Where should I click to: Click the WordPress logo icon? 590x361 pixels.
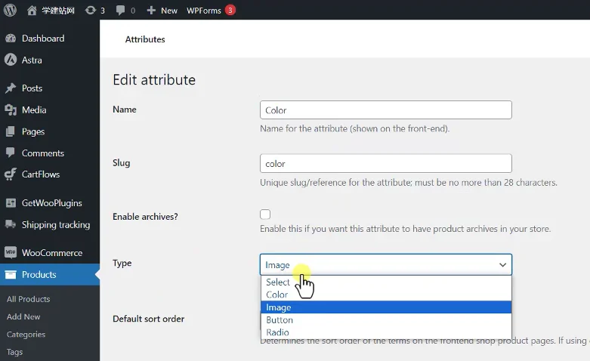pos(10,10)
